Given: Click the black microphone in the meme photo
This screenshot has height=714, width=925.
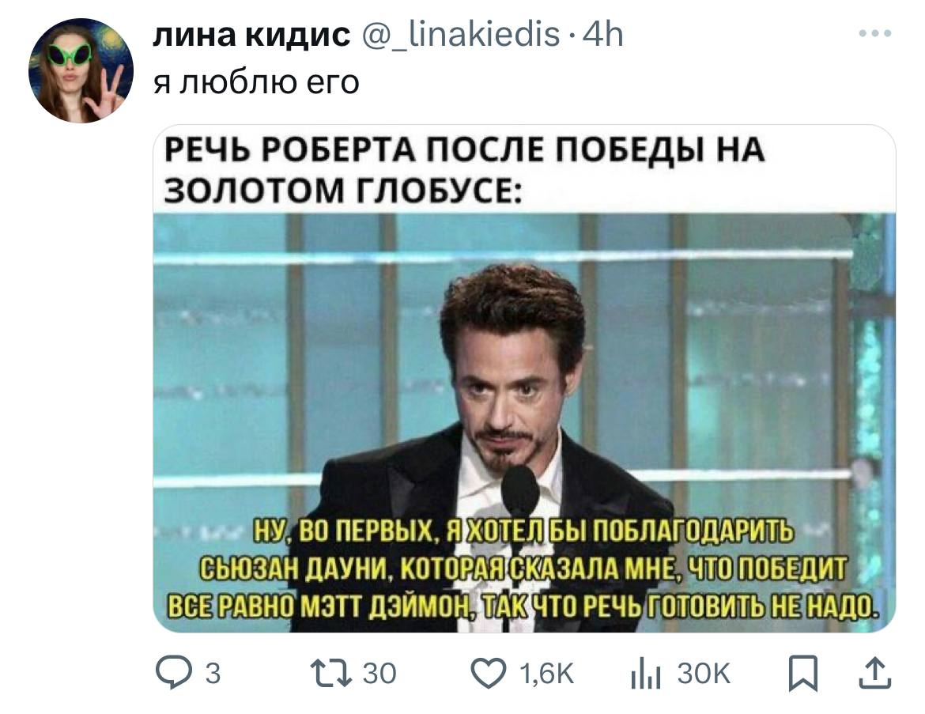Looking at the screenshot, I should coord(519,491).
